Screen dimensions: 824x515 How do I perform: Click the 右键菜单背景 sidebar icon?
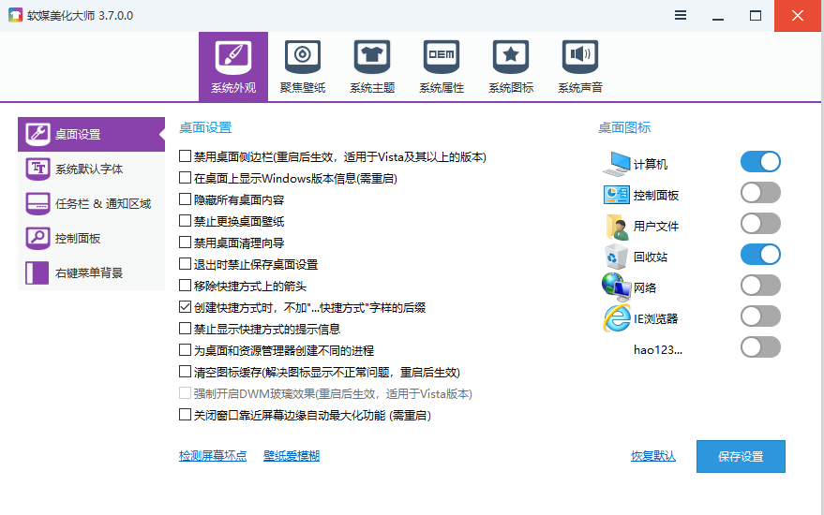pos(37,273)
